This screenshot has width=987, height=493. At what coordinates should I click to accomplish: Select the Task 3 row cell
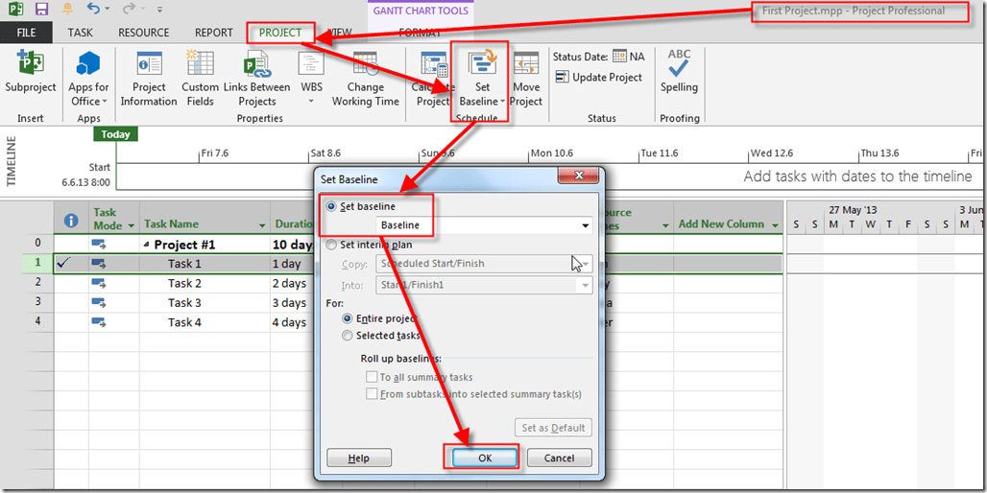click(x=184, y=303)
